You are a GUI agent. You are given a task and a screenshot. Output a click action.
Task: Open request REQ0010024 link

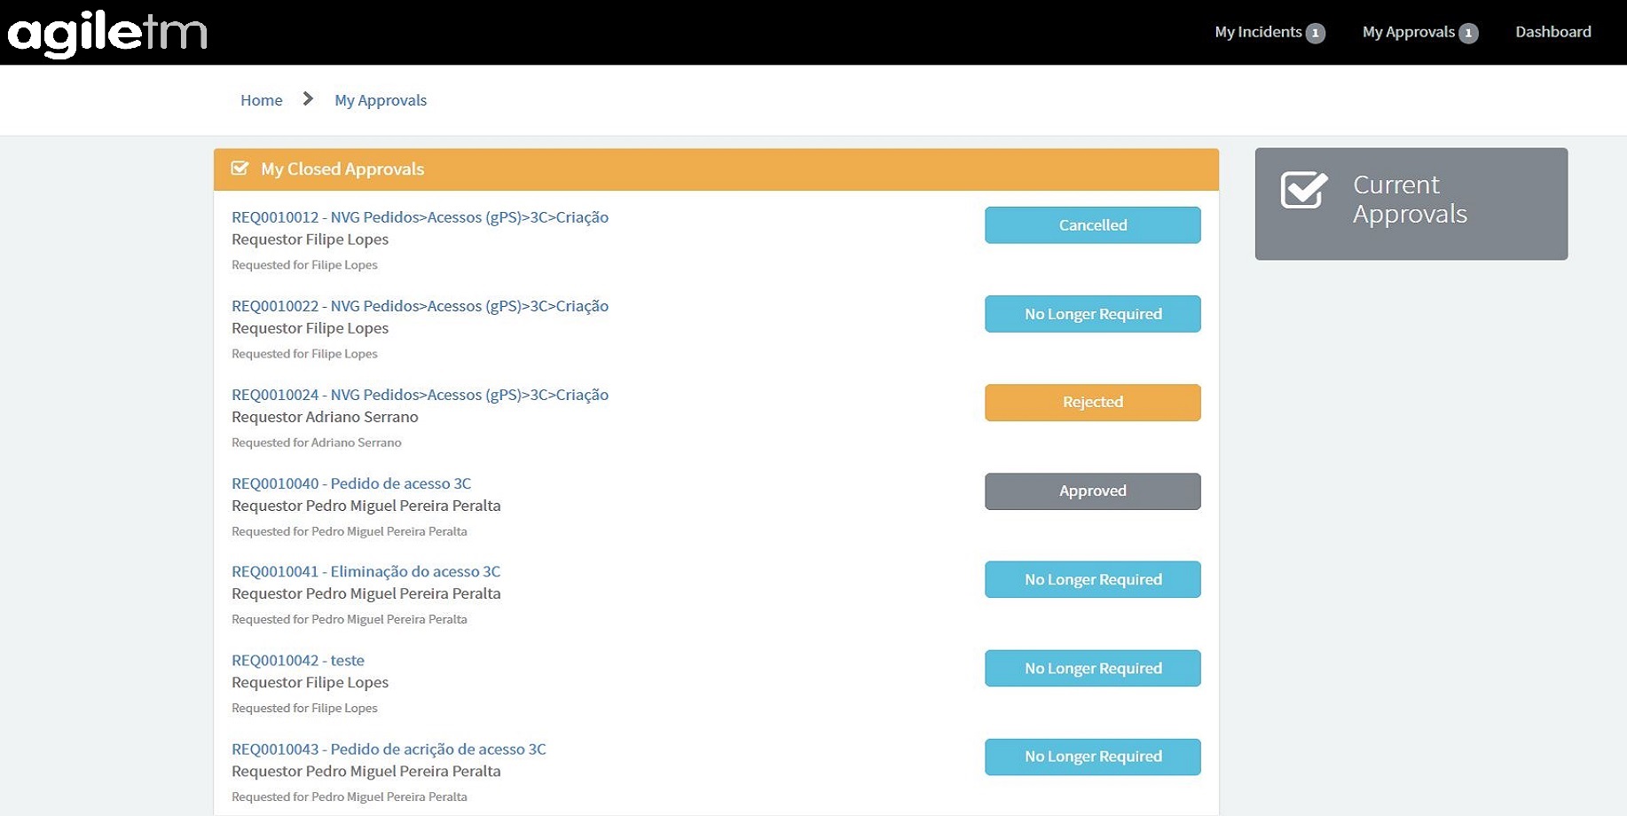tap(420, 395)
